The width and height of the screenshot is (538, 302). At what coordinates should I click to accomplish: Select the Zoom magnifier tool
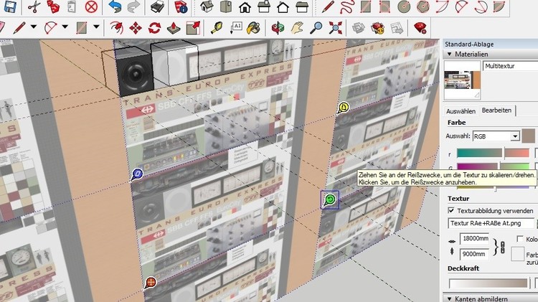click(316, 28)
